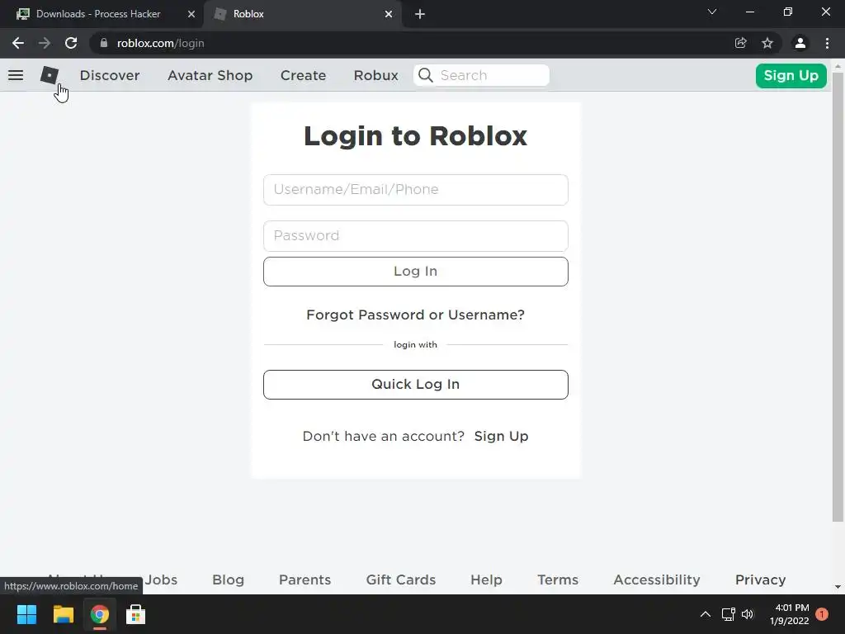The width and height of the screenshot is (845, 634).
Task: Switch to Downloads - Process Hacker tab
Action: pyautogui.click(x=101, y=14)
